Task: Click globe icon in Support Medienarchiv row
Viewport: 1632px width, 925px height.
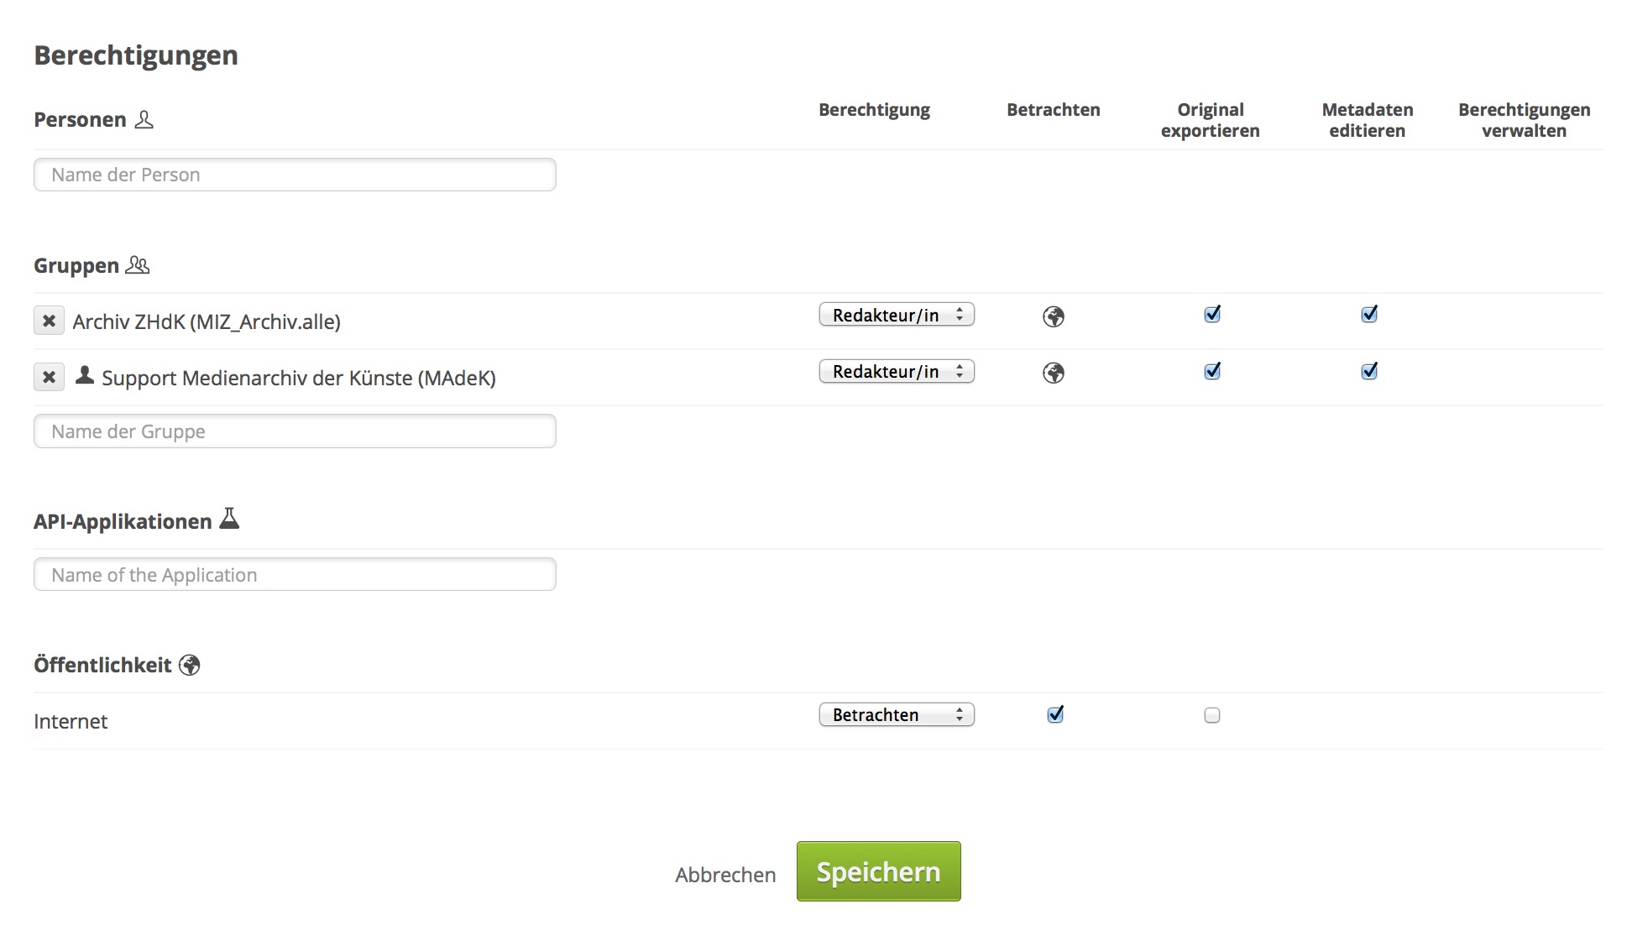Action: click(1053, 373)
